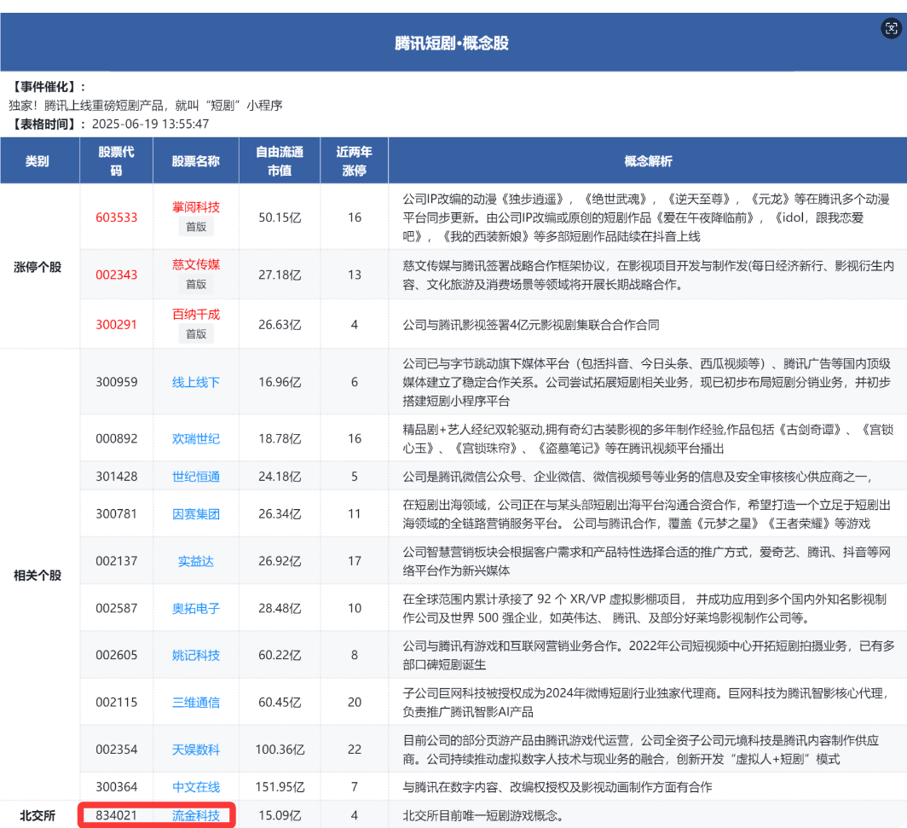Image resolution: width=907 pixels, height=828 pixels.
Task: Select stock code 300959
Action: click(x=116, y=382)
